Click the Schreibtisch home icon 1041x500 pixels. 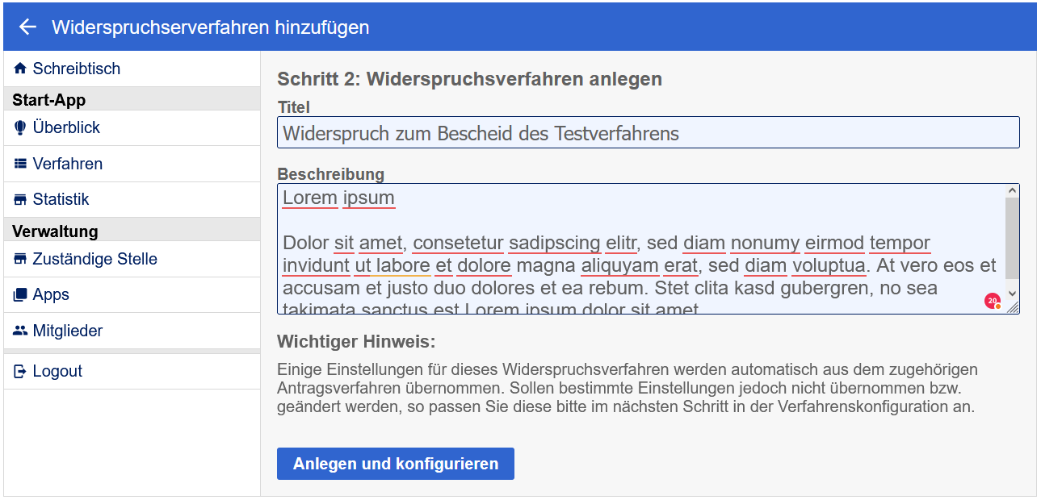(20, 69)
